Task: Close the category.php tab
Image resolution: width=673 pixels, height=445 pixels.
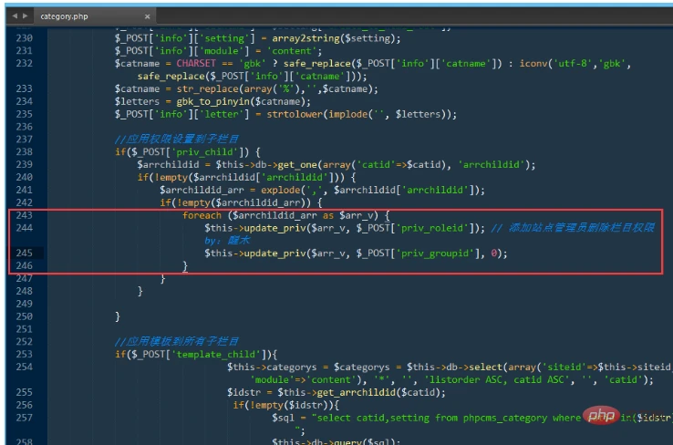Action: tap(147, 16)
